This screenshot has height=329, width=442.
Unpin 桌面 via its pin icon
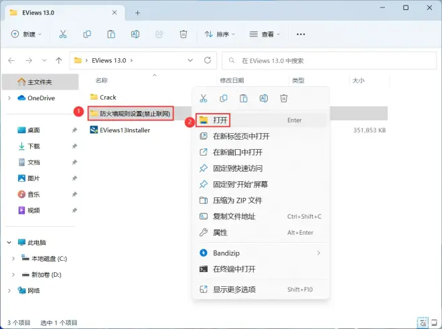pyautogui.click(x=74, y=130)
